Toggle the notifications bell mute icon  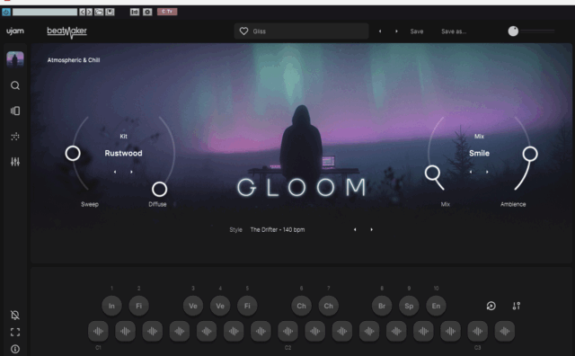(x=15, y=315)
